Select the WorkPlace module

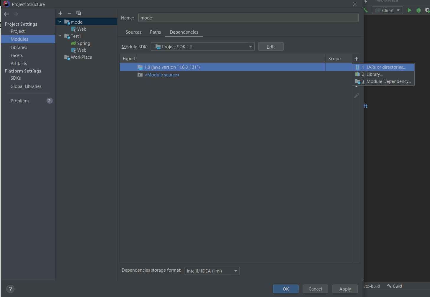click(x=81, y=57)
